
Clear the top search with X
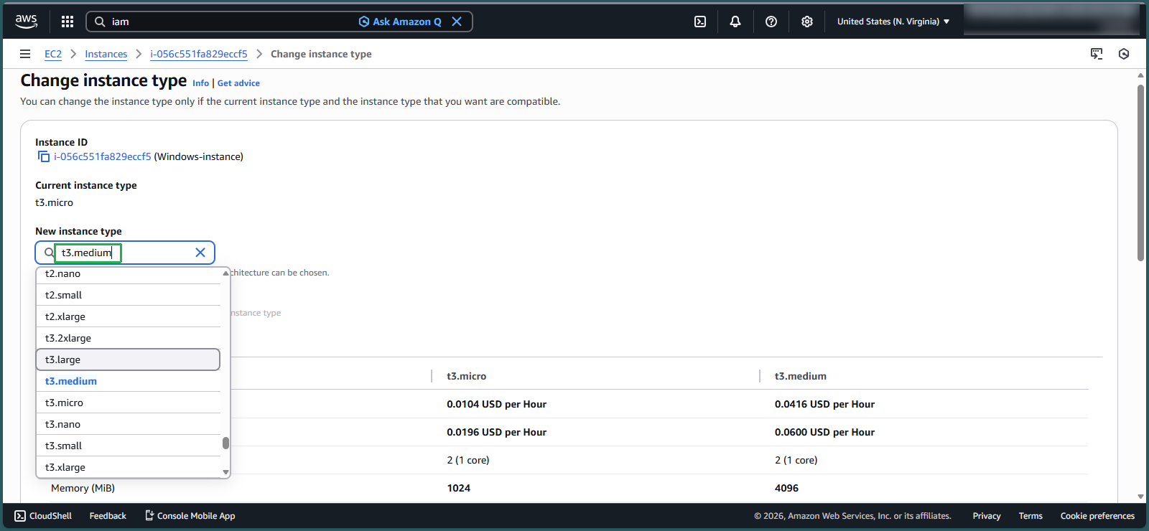coord(457,22)
